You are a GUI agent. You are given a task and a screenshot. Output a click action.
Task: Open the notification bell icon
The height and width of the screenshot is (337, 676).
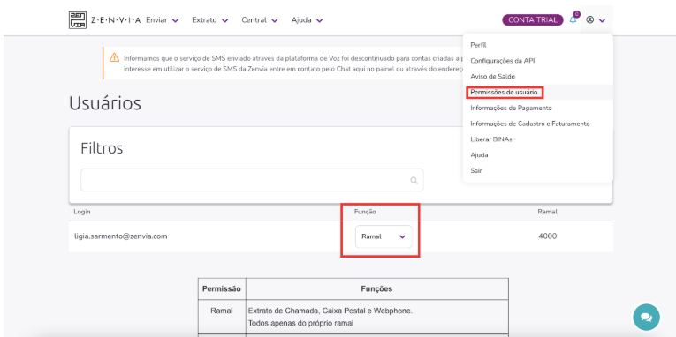pyautogui.click(x=573, y=19)
